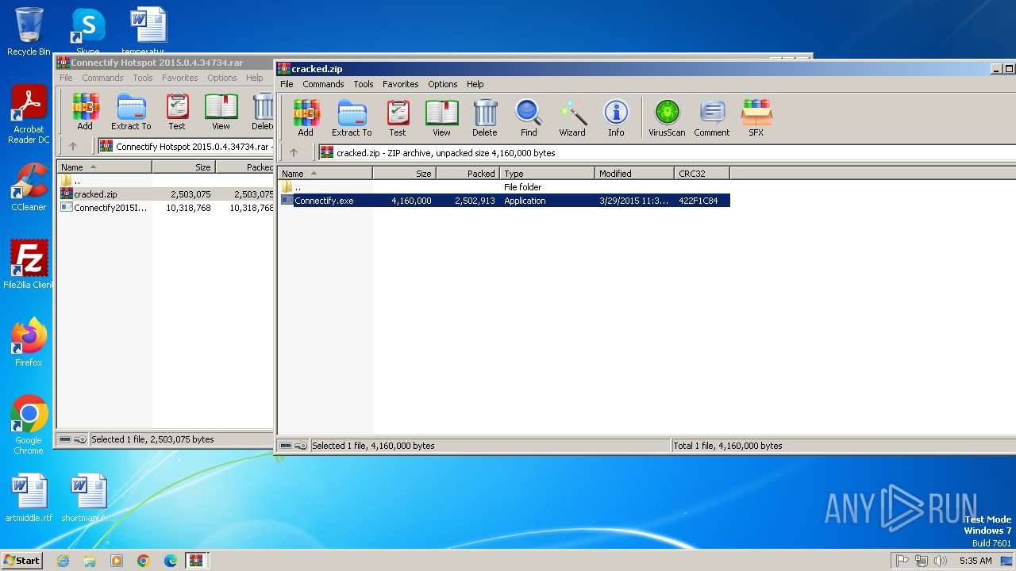Sort by CRC32 column header
1016x571 pixels.
[702, 173]
